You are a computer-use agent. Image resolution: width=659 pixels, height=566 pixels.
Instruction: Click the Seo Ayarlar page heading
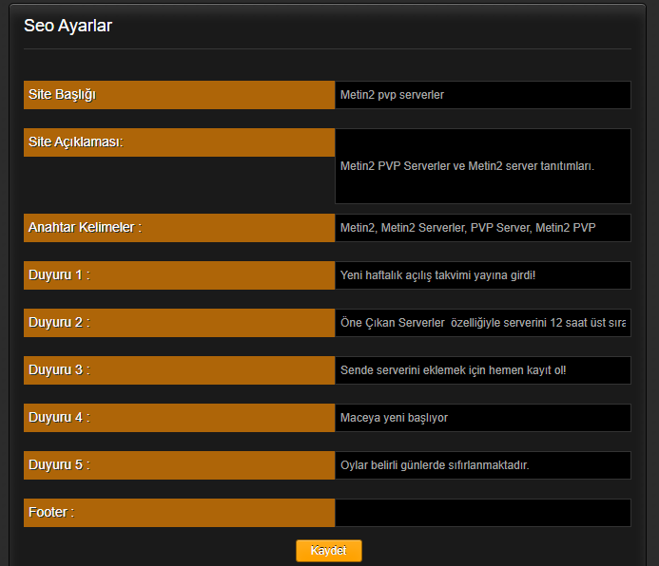pyautogui.click(x=68, y=26)
